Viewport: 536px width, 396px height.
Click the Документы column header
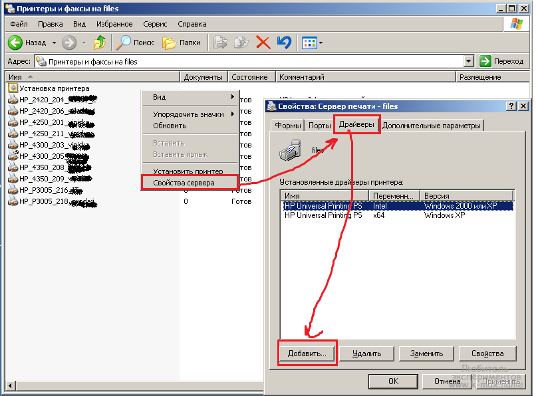click(203, 77)
